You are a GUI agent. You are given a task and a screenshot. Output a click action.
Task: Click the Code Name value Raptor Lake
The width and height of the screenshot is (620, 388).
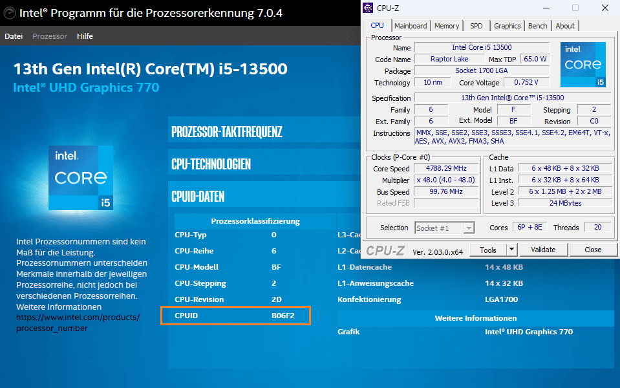pos(449,59)
